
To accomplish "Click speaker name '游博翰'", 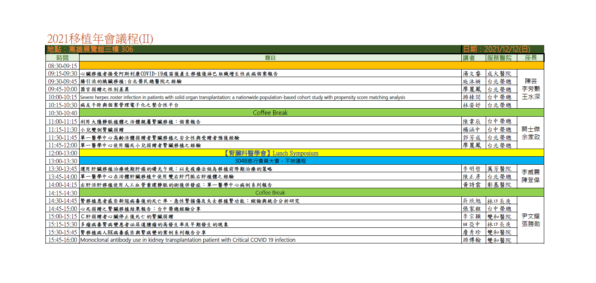I will [471, 240].
